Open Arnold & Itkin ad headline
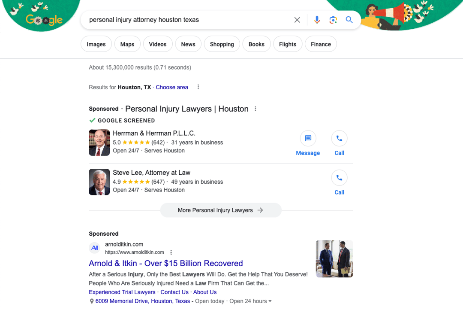Viewport: 463px width, 316px height. tap(165, 263)
